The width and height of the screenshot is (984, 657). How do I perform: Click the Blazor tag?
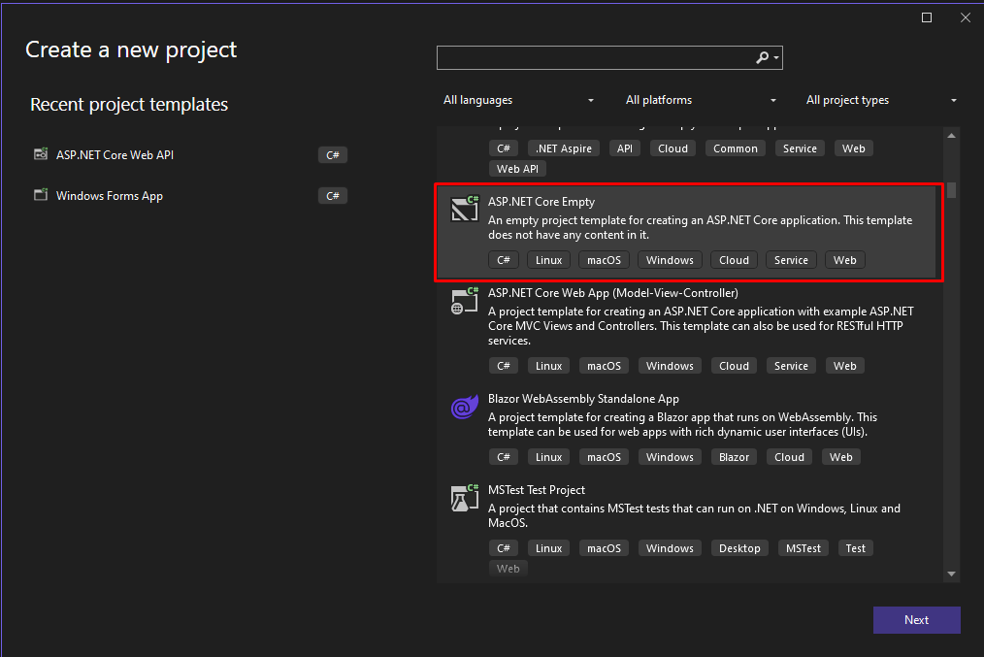[x=734, y=457]
